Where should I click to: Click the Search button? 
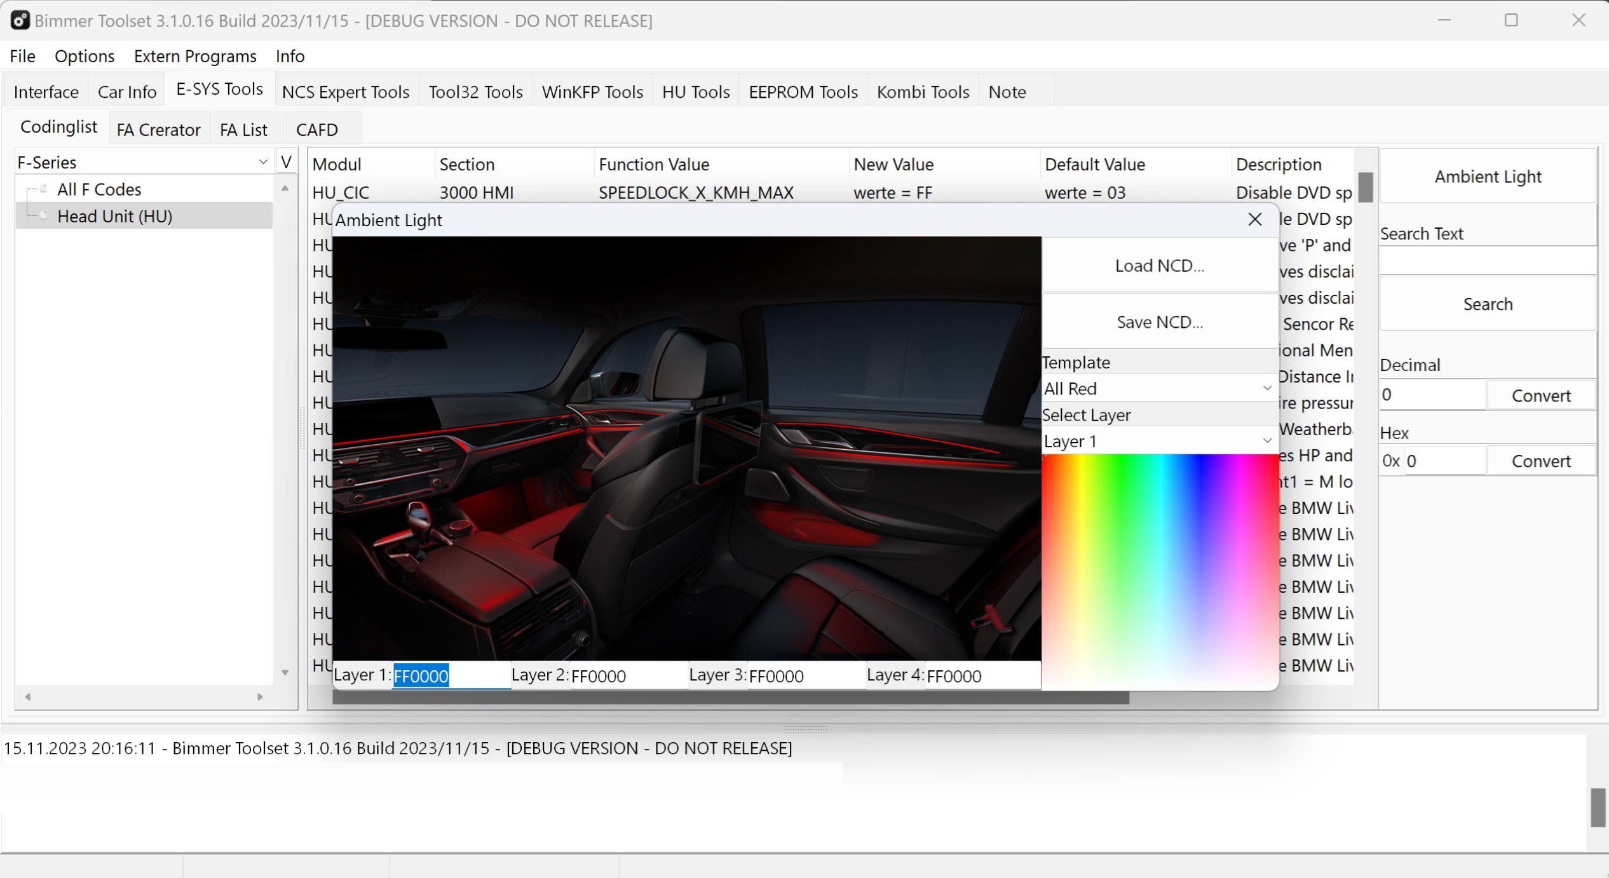coord(1488,304)
